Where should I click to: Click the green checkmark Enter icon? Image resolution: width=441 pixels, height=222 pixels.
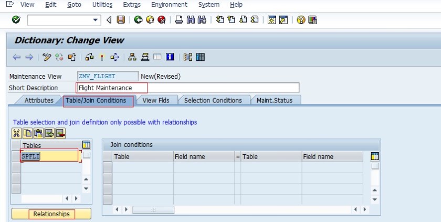pyautogui.click(x=16, y=20)
